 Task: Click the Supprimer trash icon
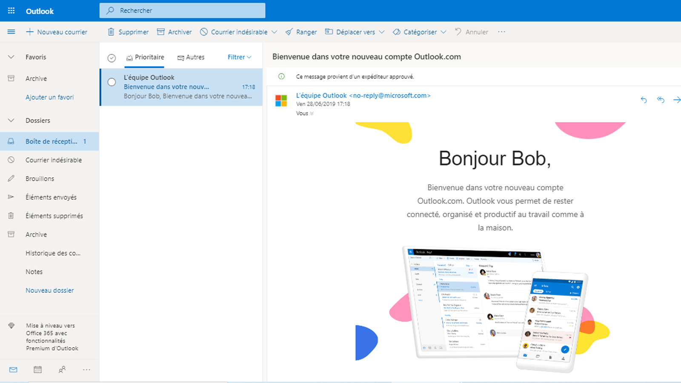(x=111, y=32)
